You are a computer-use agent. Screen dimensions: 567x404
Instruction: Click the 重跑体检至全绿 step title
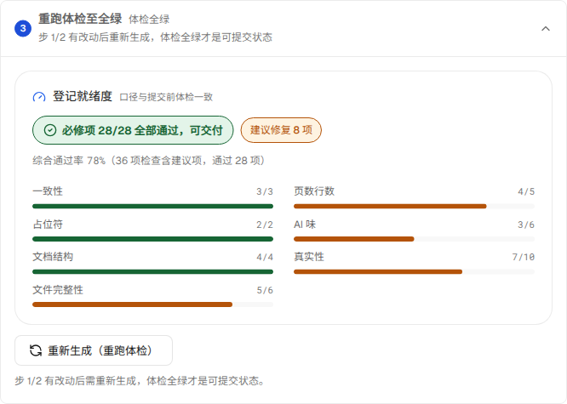pos(80,19)
